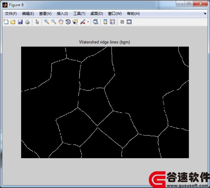The width and height of the screenshot is (210, 188).
Task: Insert a colorbar from toolbar
Action: (x=105, y=22)
